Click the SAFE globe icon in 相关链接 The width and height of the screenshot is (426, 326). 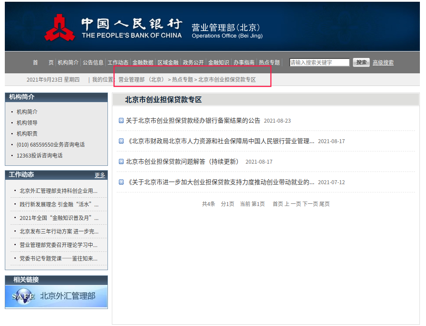pos(22,297)
